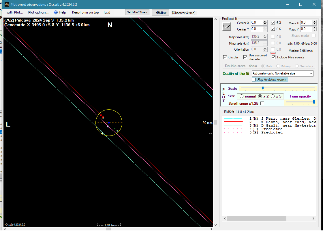
Task: Decrease Mass X value with down arrow
Action: point(314,24)
